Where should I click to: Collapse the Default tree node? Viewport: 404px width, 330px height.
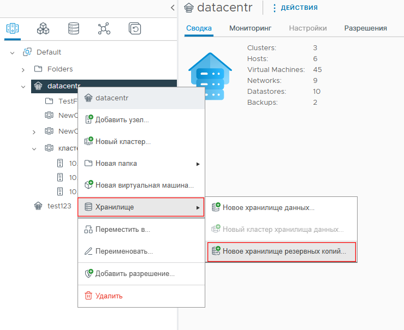click(x=12, y=53)
